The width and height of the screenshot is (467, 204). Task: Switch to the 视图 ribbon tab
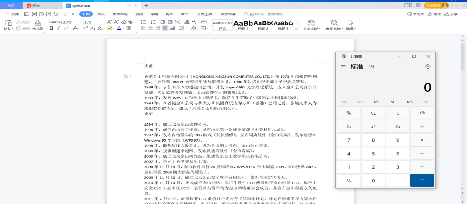click(x=169, y=14)
